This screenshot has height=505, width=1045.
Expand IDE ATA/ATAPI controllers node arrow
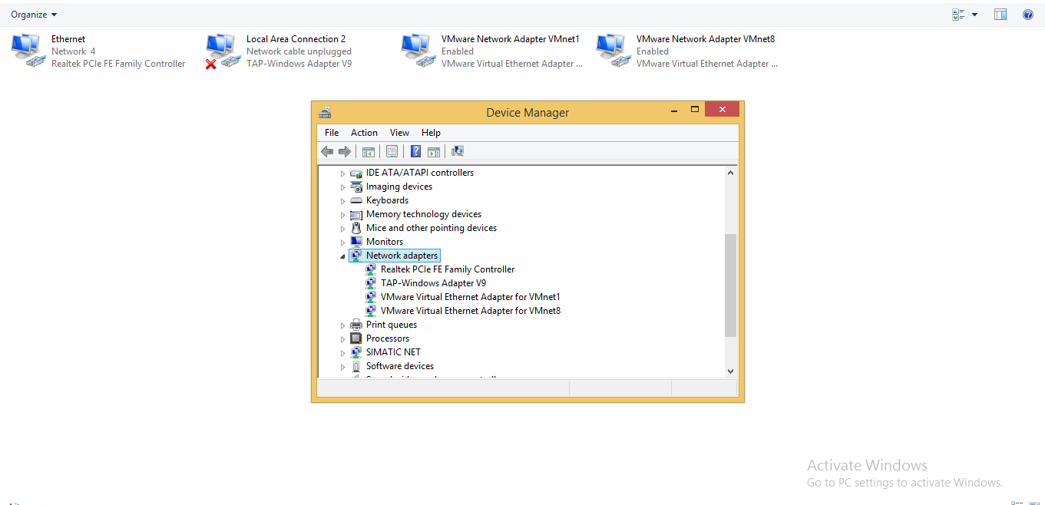(x=342, y=173)
